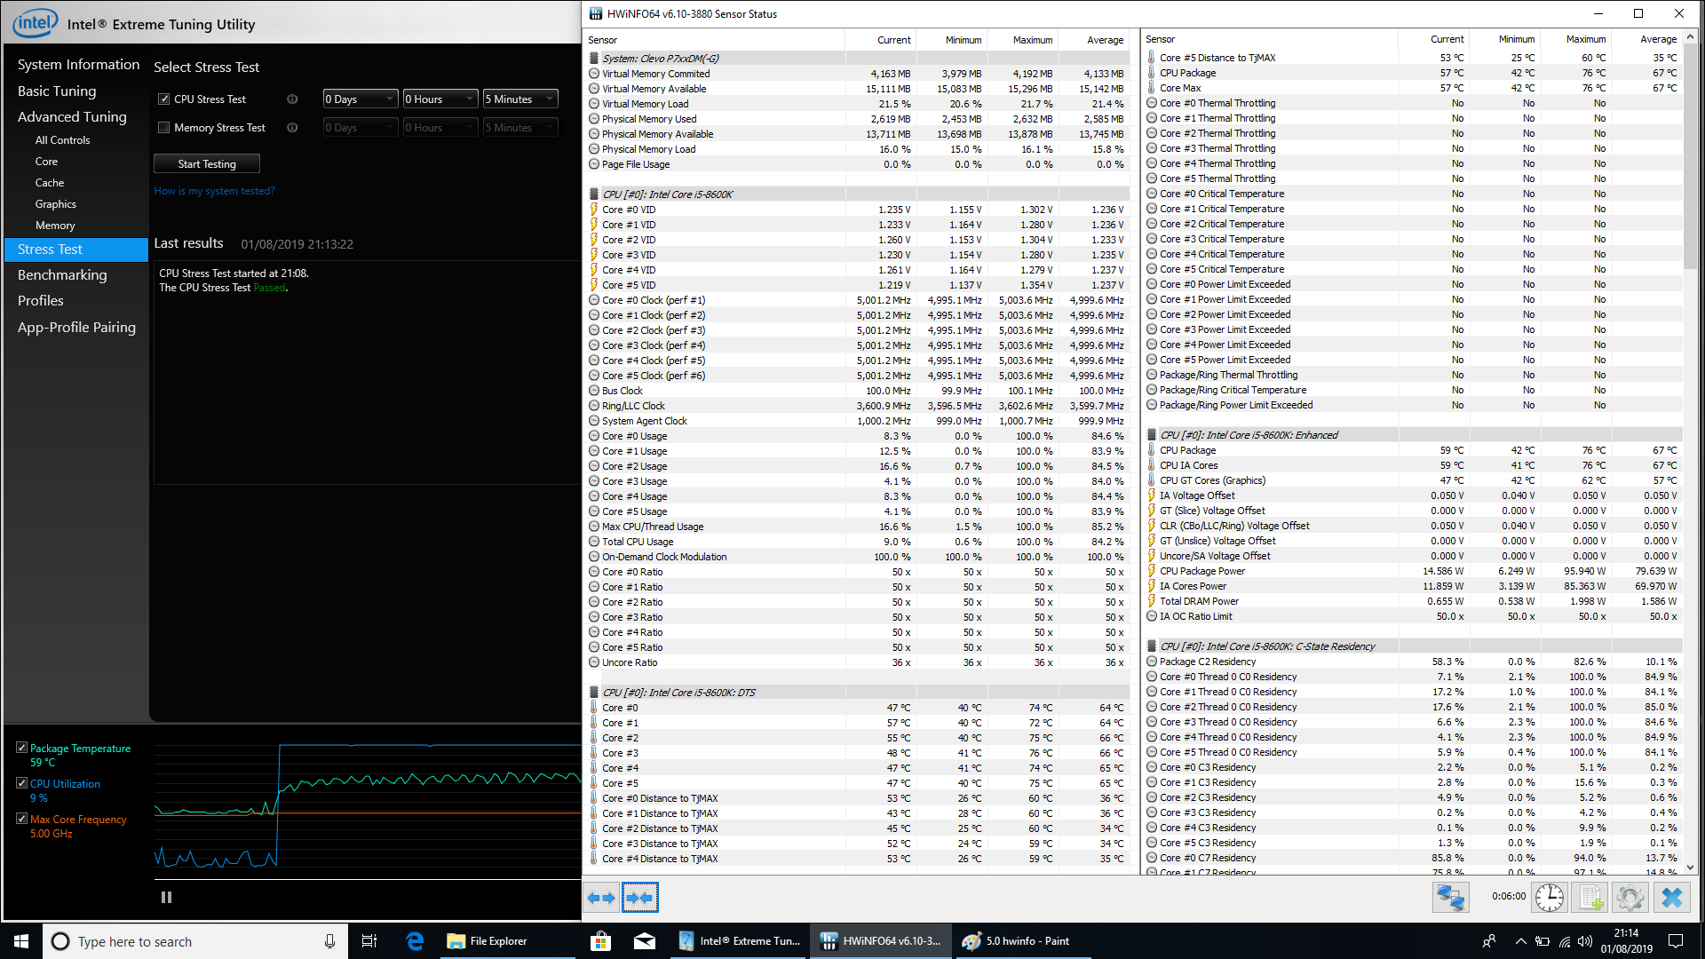Click the CPU Package Power lightning icon

pos(1152,571)
